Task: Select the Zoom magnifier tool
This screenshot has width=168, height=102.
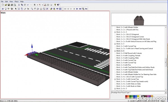Action: (x=32, y=9)
